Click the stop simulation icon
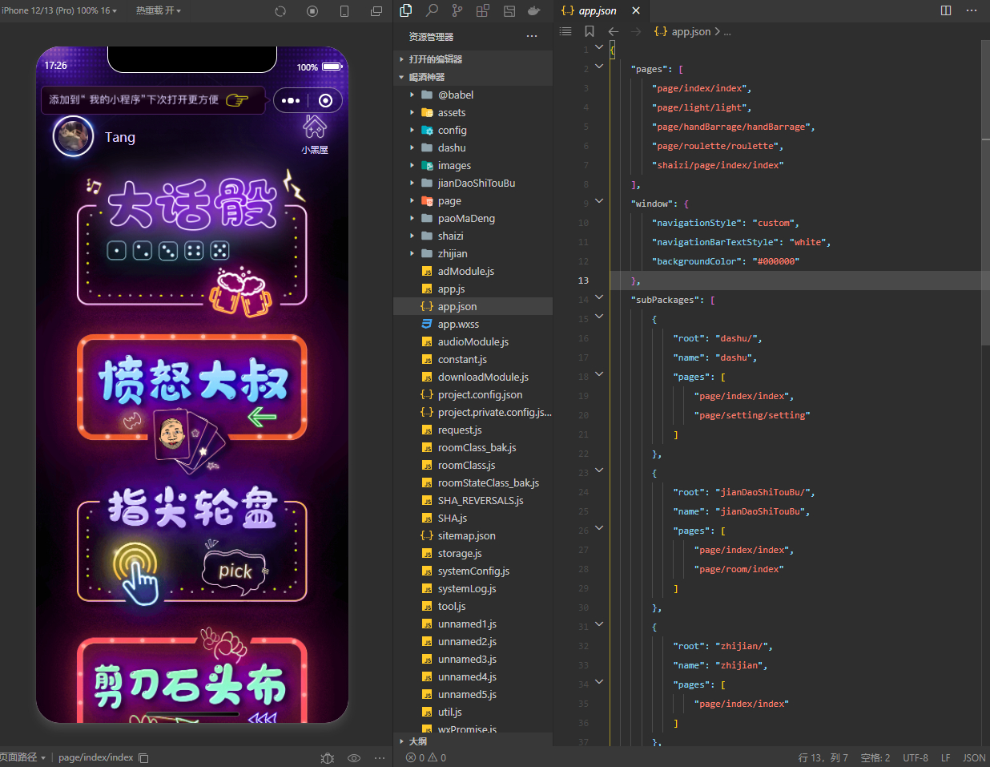The image size is (990, 767). click(x=312, y=11)
